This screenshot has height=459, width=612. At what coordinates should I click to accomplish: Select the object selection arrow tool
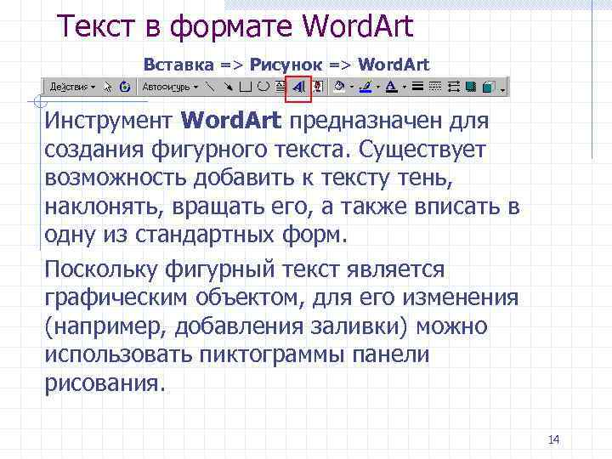[108, 87]
